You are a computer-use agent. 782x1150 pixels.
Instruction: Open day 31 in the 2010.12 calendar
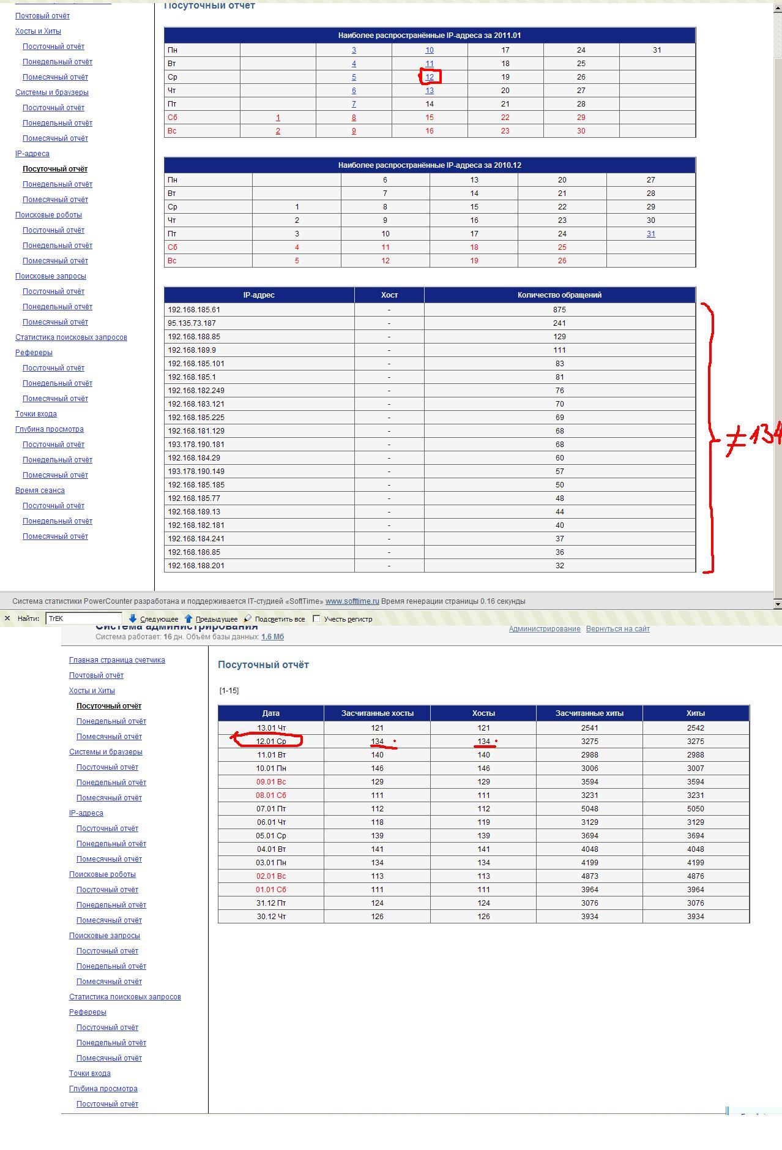tap(650, 234)
